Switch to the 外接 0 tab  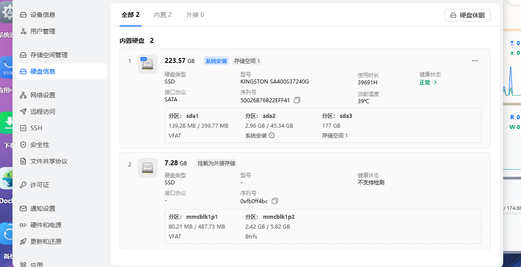[195, 15]
